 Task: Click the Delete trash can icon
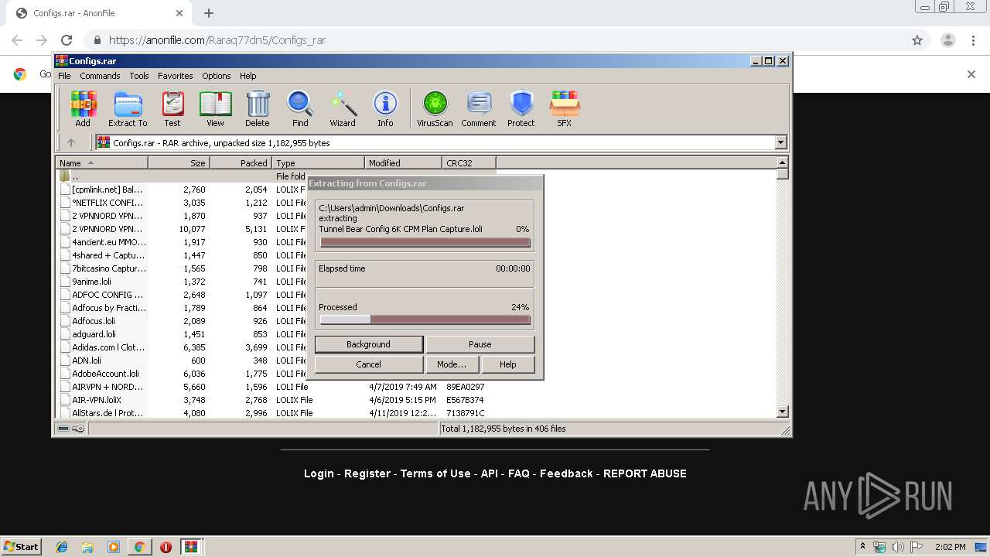click(258, 108)
